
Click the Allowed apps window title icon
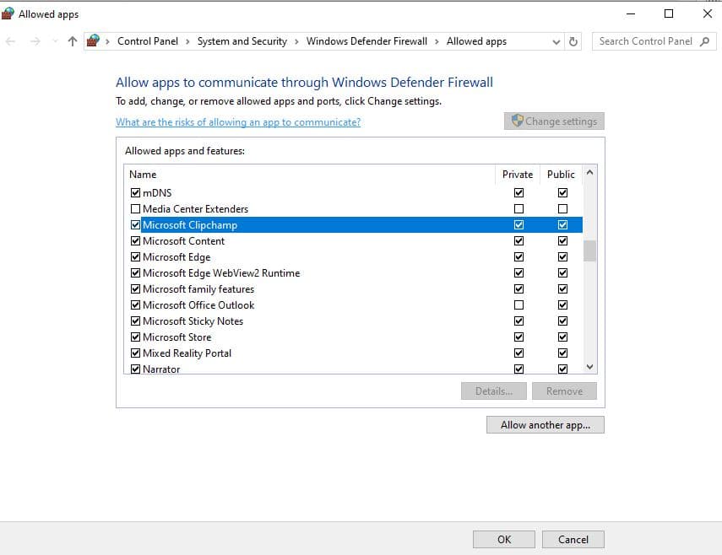pos(8,13)
